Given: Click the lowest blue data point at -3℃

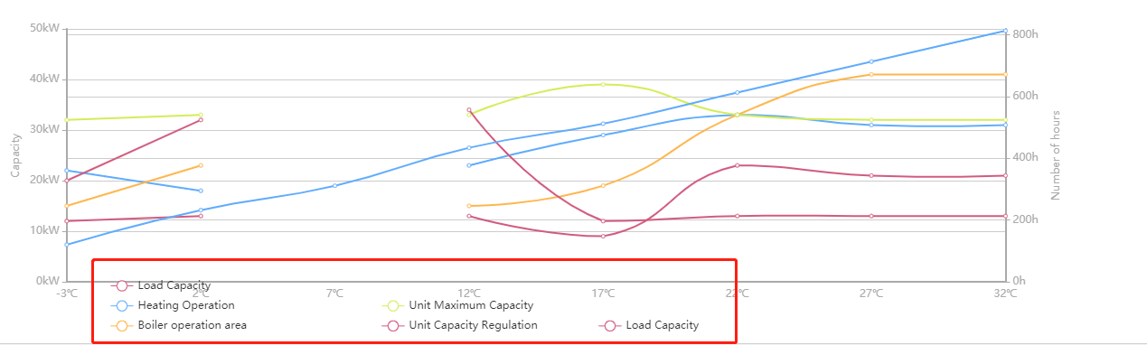Looking at the screenshot, I should [x=67, y=244].
